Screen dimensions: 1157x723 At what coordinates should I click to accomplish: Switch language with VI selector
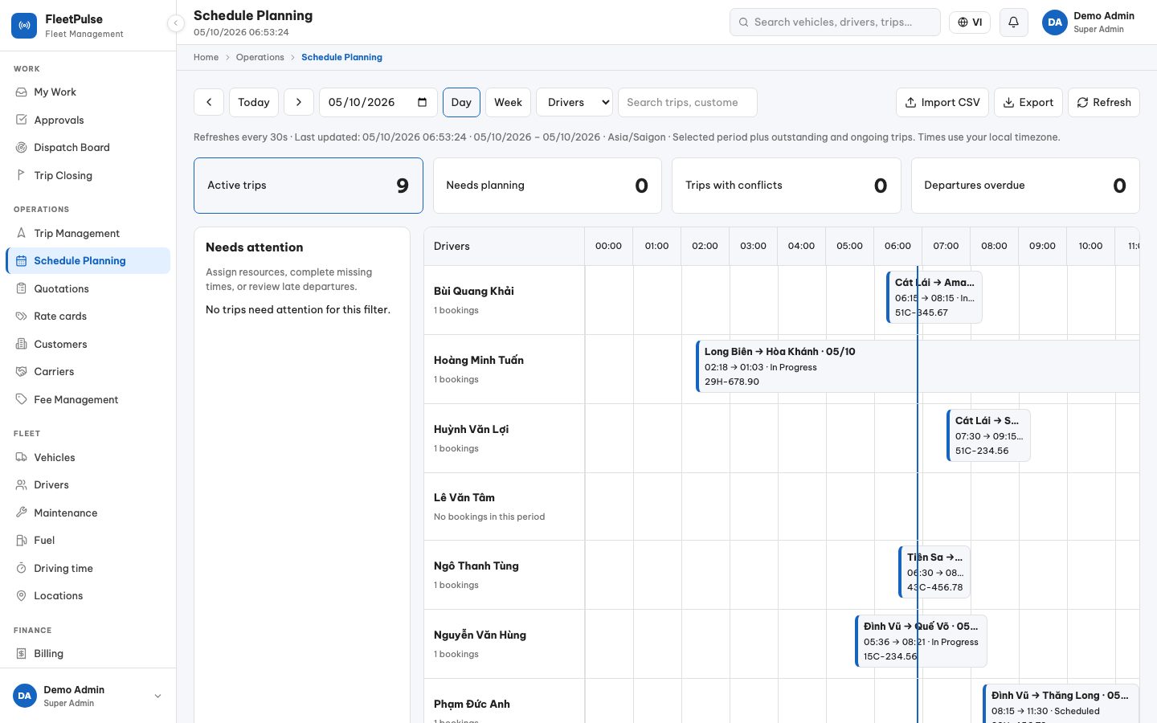(x=970, y=22)
